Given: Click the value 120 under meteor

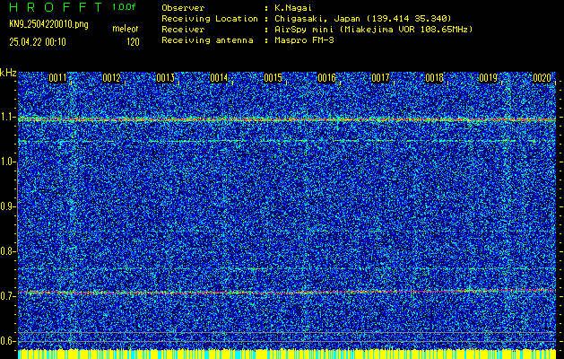Looking at the screenshot, I should 133,42.
